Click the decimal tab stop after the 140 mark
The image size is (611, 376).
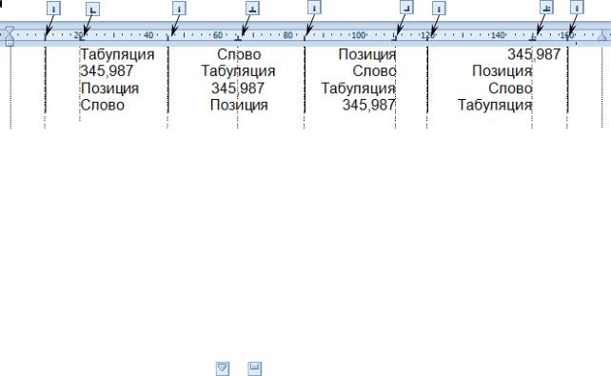[533, 38]
